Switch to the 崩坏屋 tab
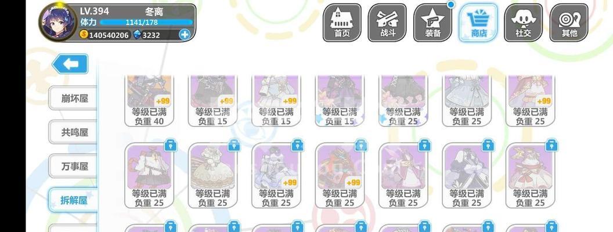The image size is (613, 232). (x=73, y=98)
